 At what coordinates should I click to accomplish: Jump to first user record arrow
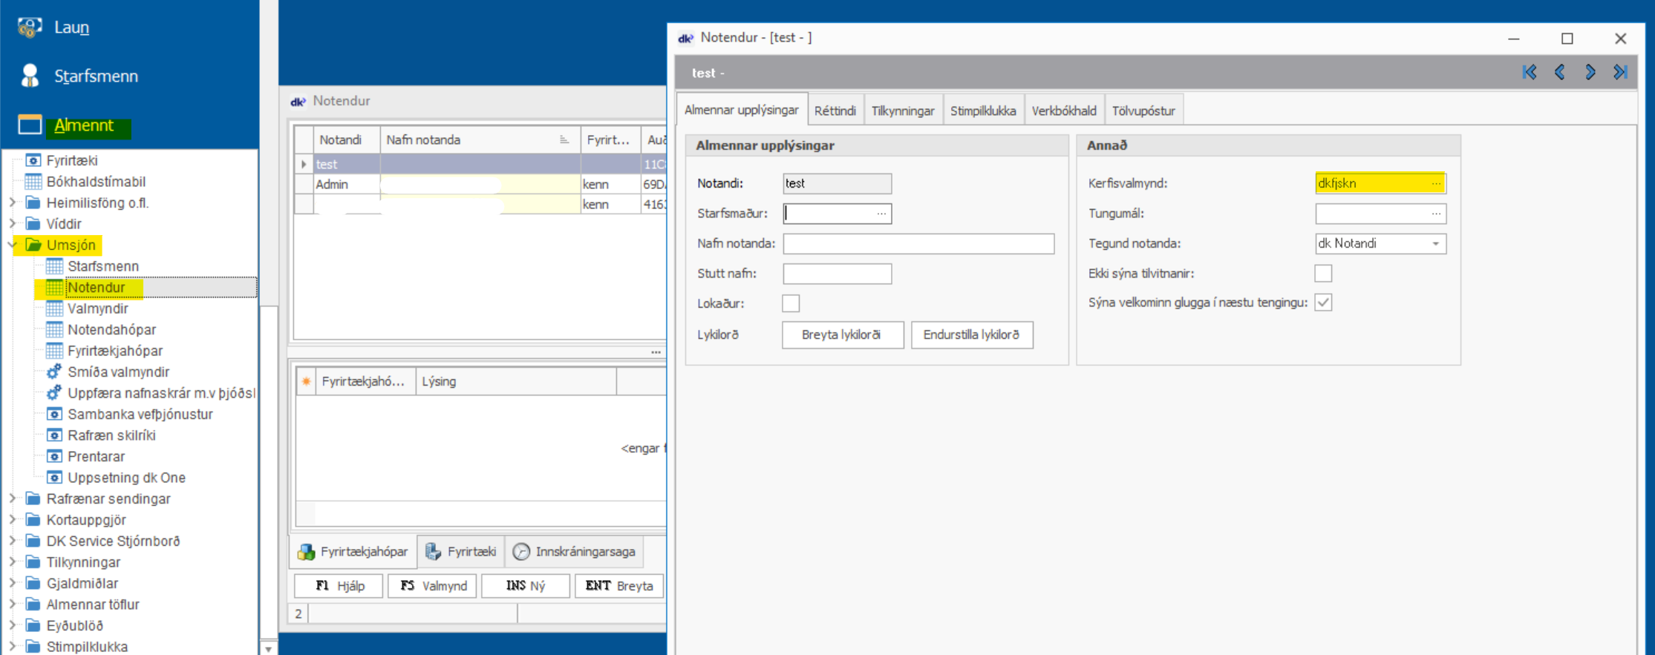(1529, 72)
